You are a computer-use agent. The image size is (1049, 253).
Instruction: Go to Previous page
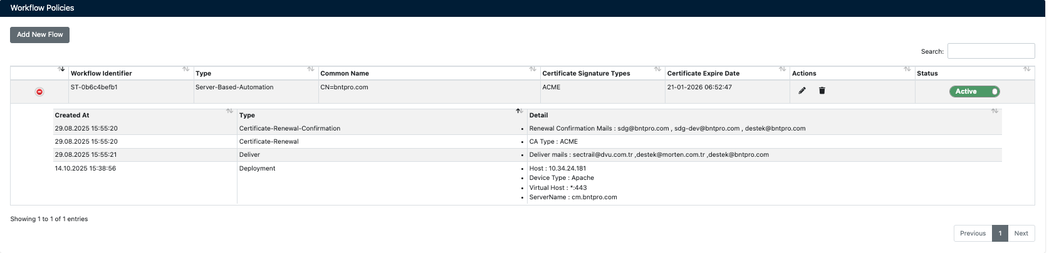(x=973, y=233)
